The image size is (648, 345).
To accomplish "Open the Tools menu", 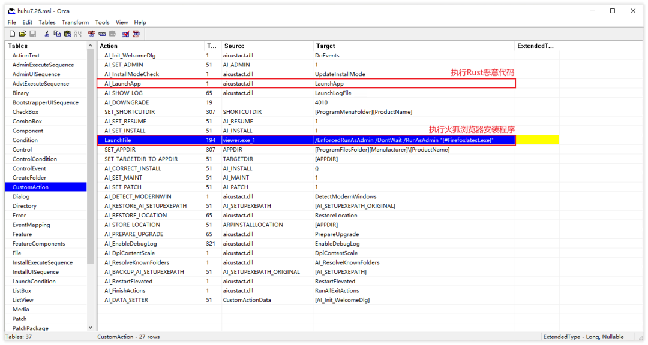I will point(102,22).
